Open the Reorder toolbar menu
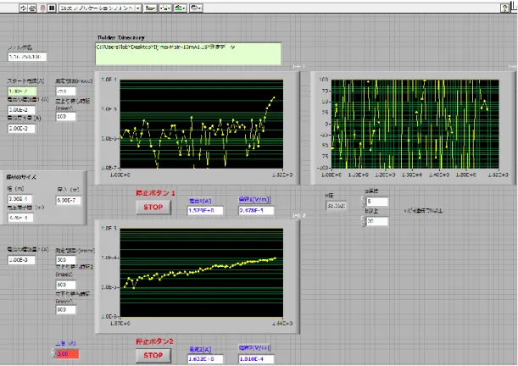This screenshot has height=366, width=518. (196, 8)
